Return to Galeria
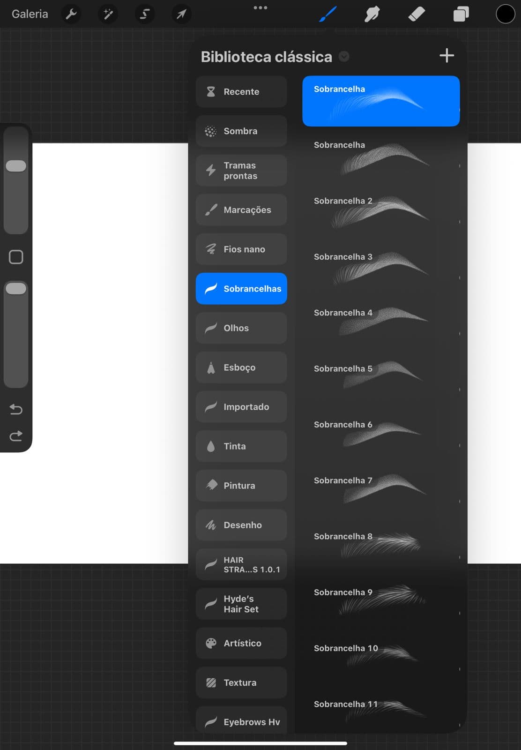The width and height of the screenshot is (521, 750). (30, 14)
